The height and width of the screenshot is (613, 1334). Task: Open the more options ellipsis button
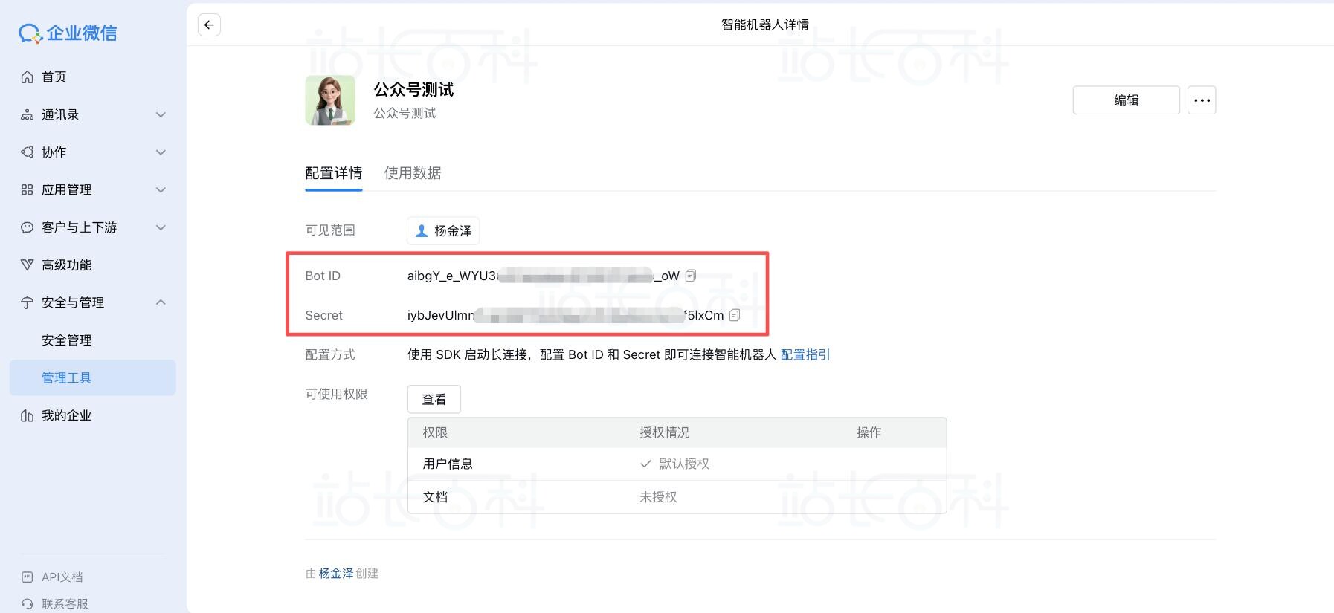[x=1202, y=100]
